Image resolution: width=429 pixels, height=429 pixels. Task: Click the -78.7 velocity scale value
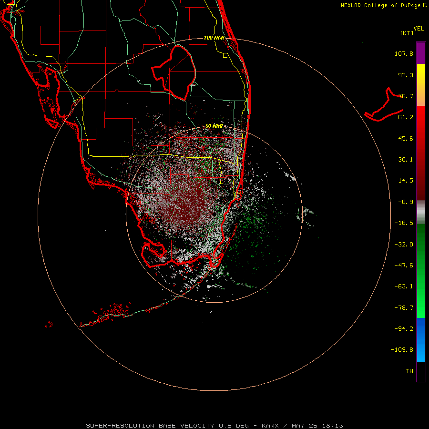[x=404, y=308]
